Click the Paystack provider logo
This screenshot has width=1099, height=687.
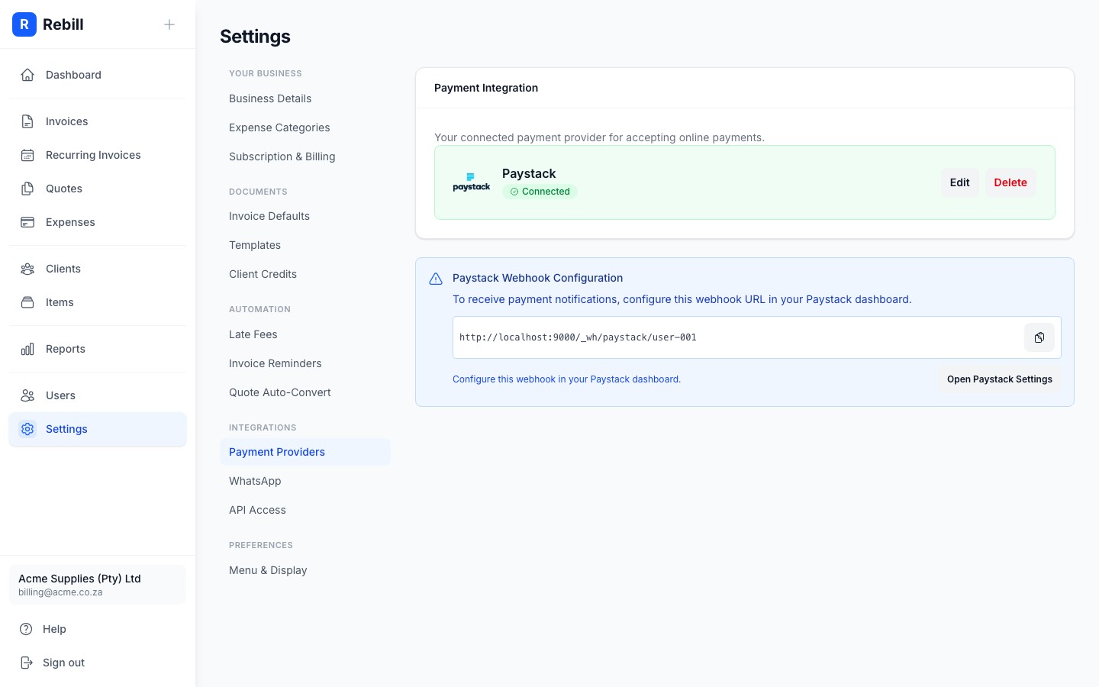pos(471,182)
